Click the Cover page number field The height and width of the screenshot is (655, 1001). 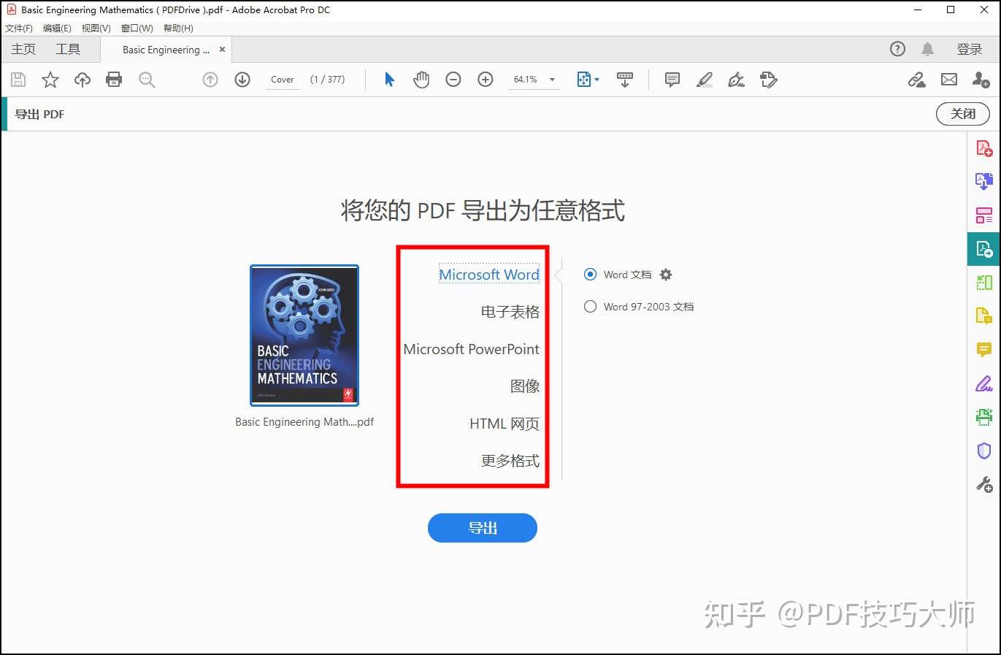(x=283, y=80)
